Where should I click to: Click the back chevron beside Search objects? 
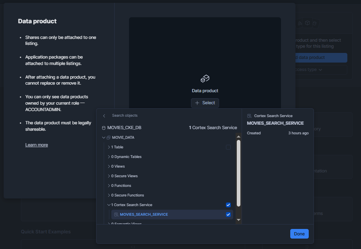pos(104,116)
